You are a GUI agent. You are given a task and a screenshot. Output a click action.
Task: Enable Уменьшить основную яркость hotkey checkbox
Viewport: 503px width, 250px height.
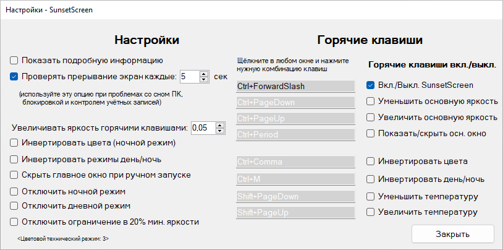(x=370, y=101)
